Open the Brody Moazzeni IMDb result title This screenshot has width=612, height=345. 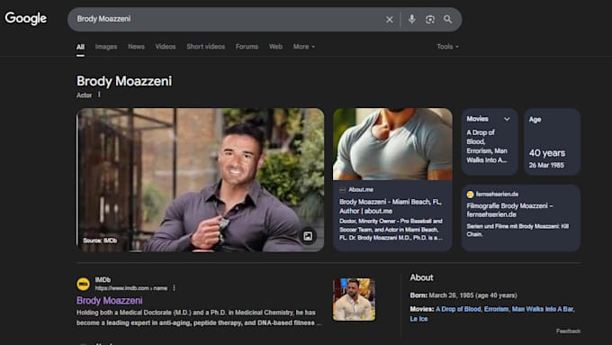pos(109,301)
